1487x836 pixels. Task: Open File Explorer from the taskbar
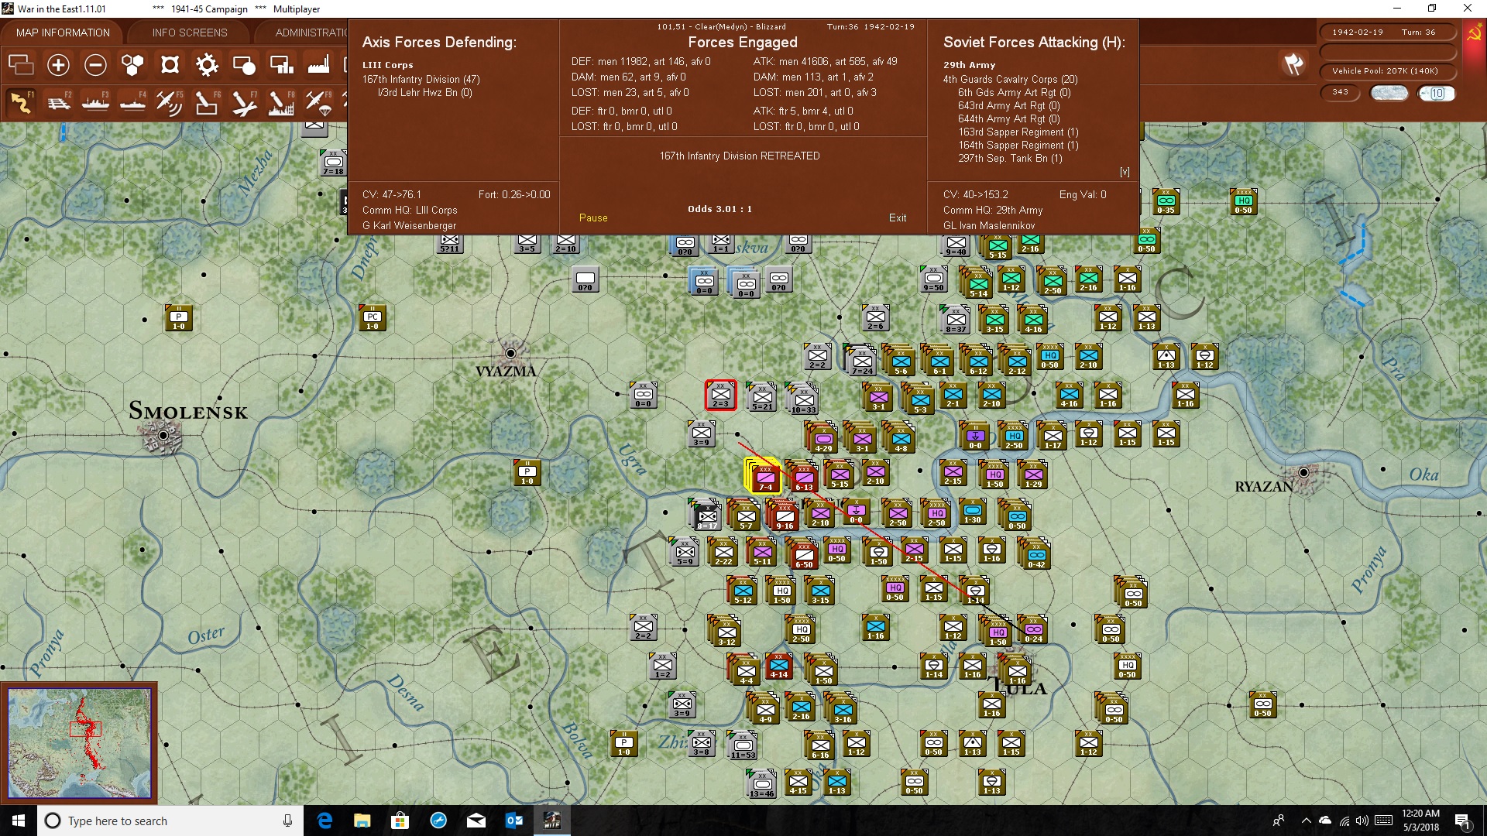tap(362, 821)
